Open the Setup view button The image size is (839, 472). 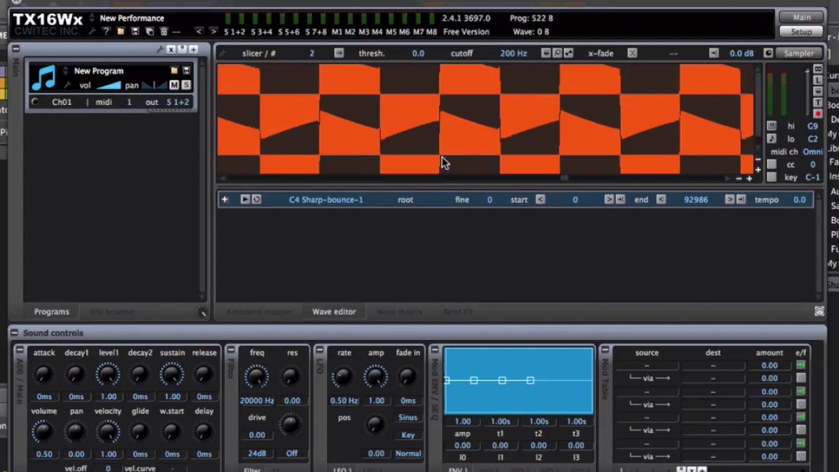pos(802,31)
